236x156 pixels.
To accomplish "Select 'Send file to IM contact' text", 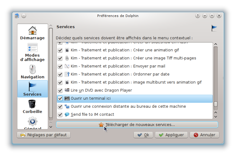I will pyautogui.click(x=93, y=115).
